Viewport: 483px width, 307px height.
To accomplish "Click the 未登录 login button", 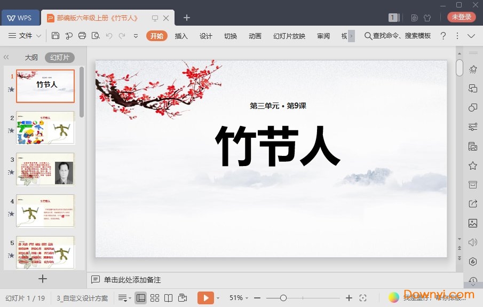I will click(461, 17).
